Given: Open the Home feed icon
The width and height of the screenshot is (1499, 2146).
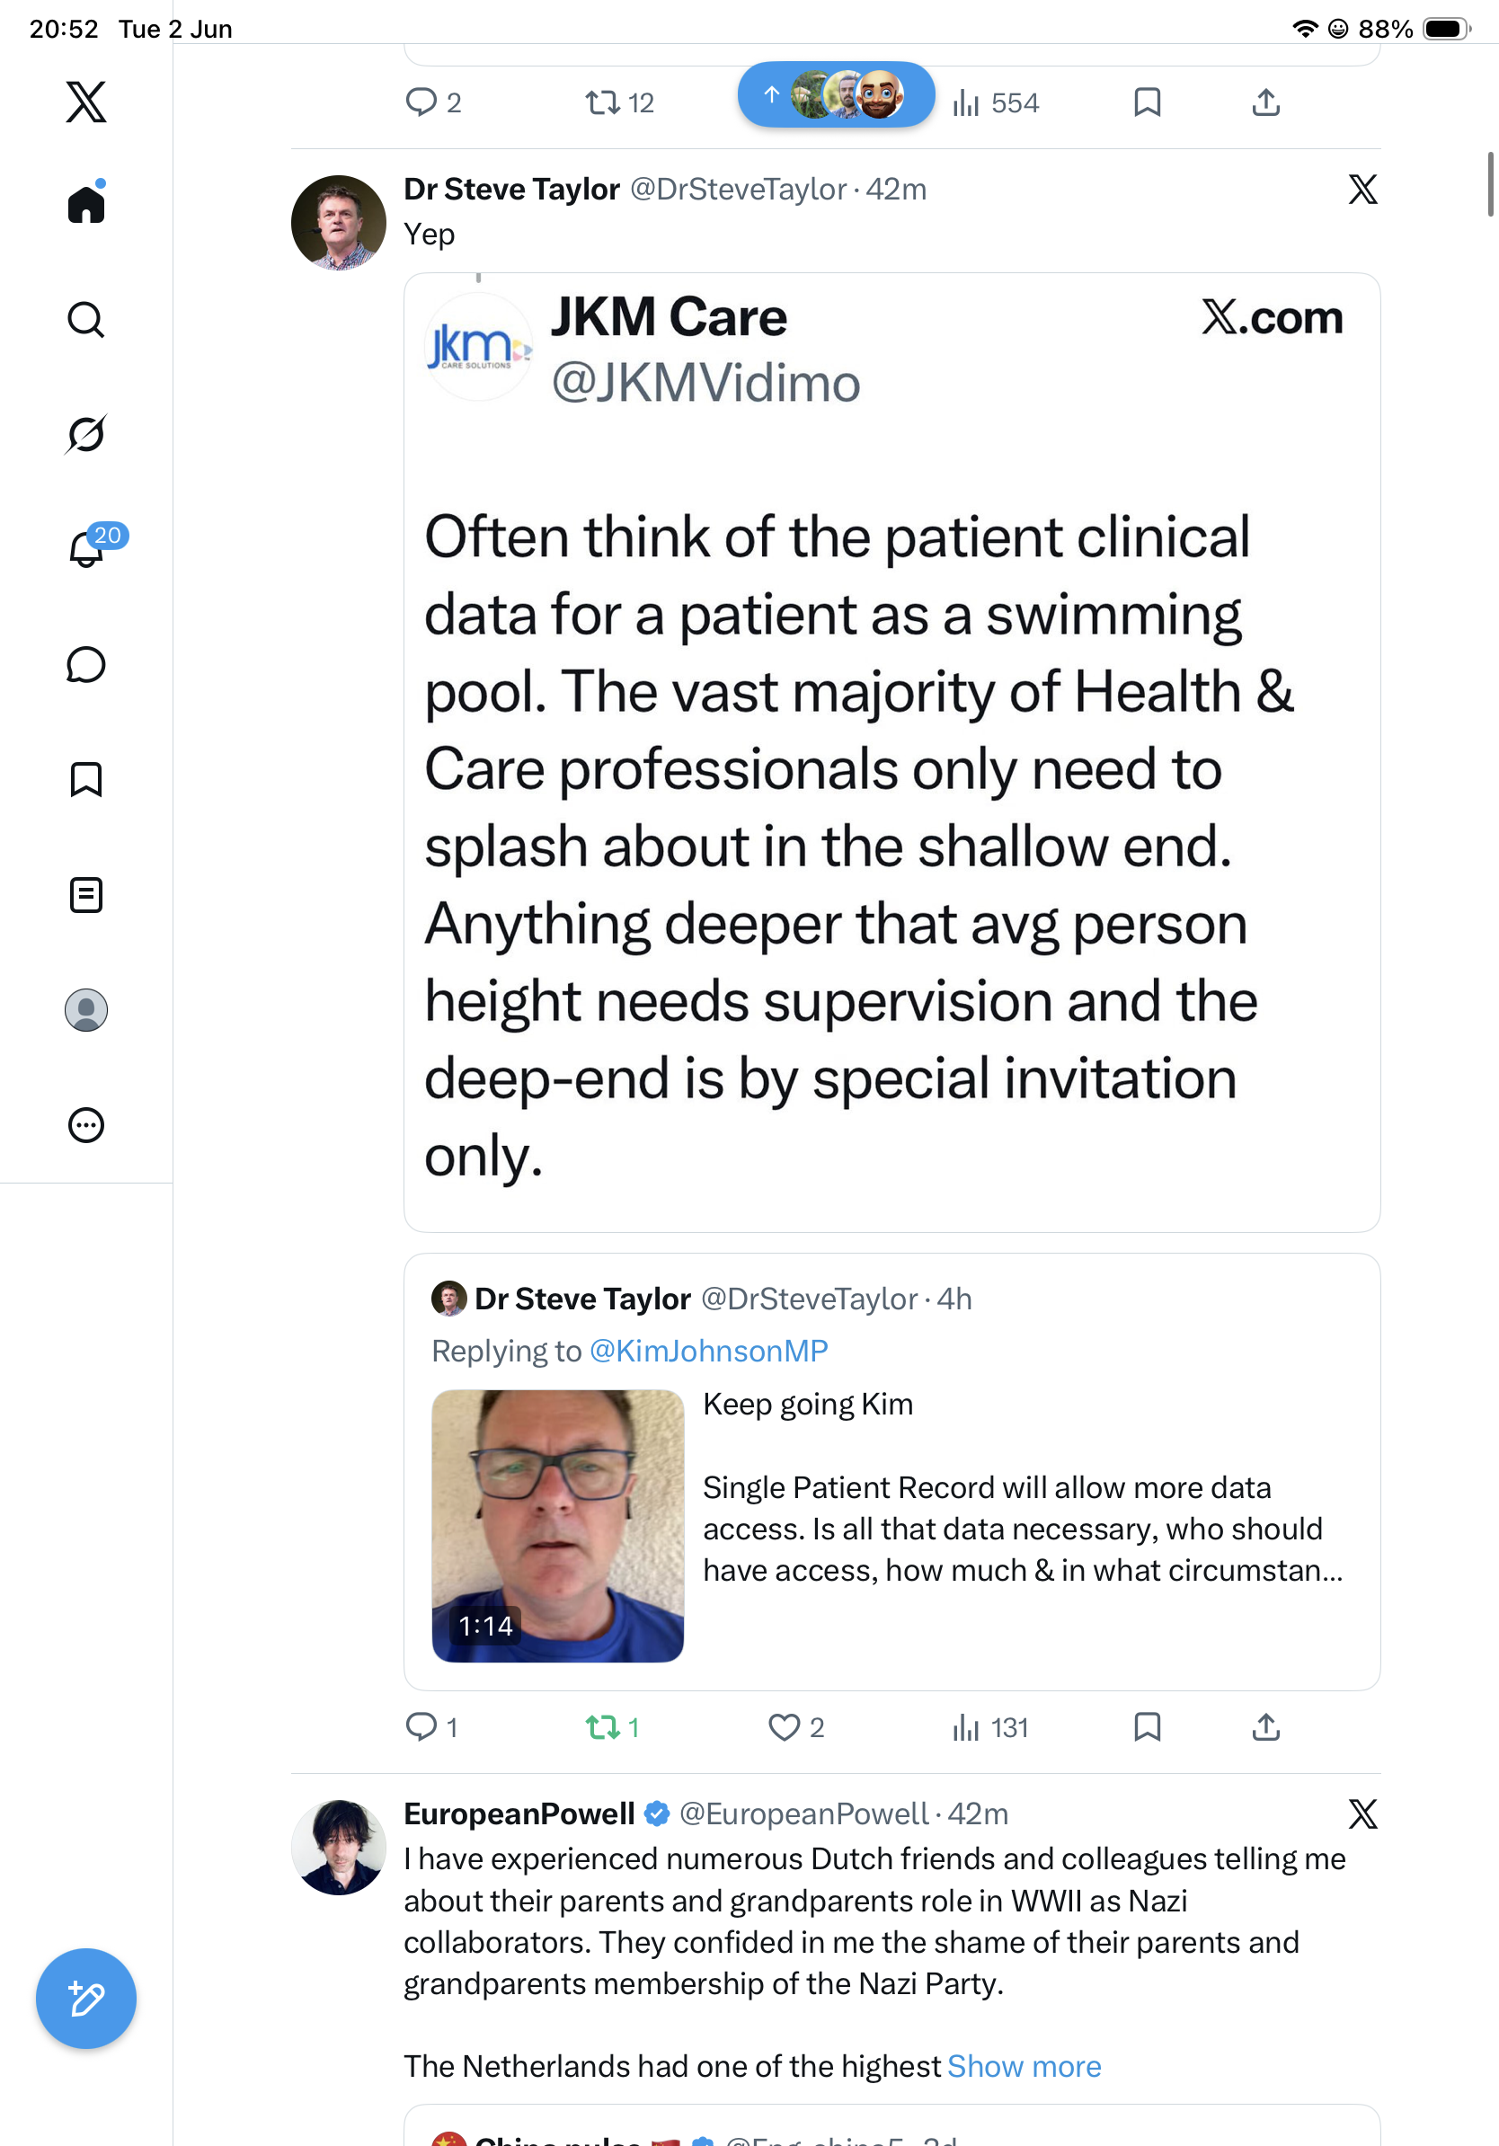Looking at the screenshot, I should [86, 203].
